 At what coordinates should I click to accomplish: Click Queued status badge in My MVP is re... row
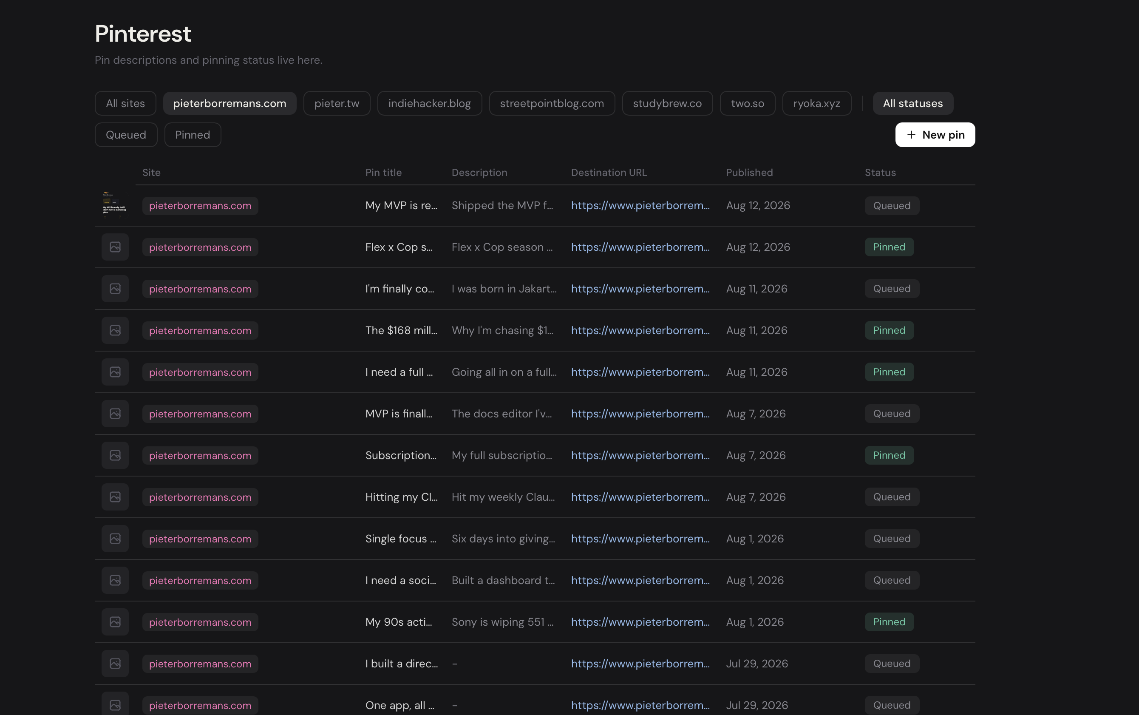pyautogui.click(x=892, y=206)
